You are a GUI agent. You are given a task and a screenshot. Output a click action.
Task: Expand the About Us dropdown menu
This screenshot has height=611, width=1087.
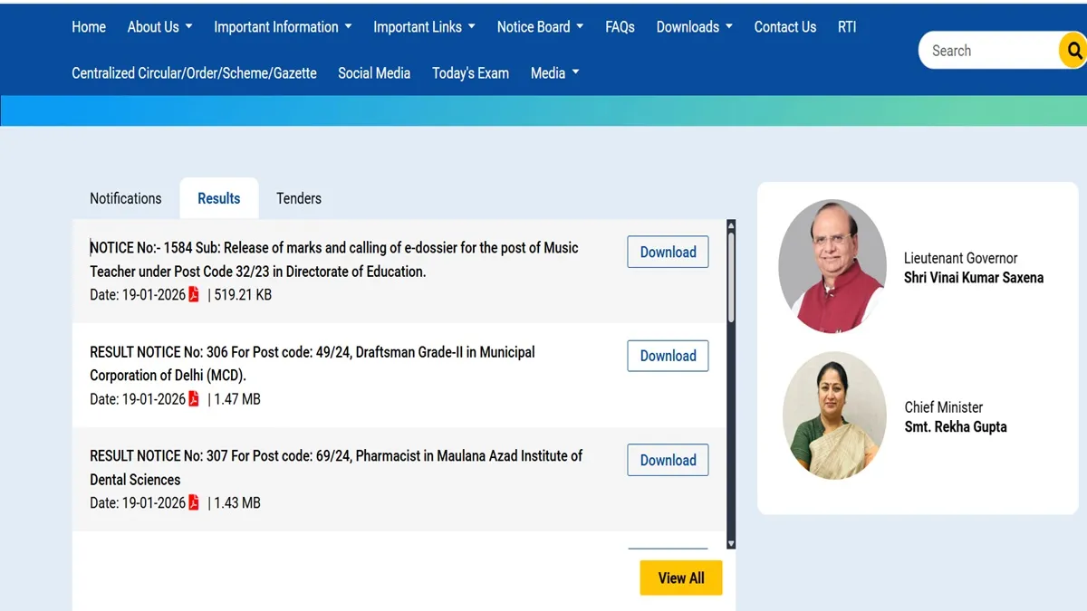tap(159, 27)
